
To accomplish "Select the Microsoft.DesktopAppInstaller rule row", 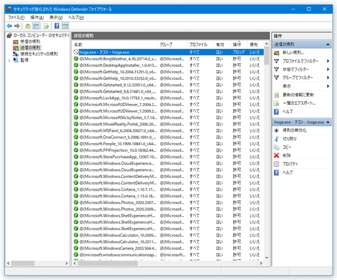I will point(168,65).
